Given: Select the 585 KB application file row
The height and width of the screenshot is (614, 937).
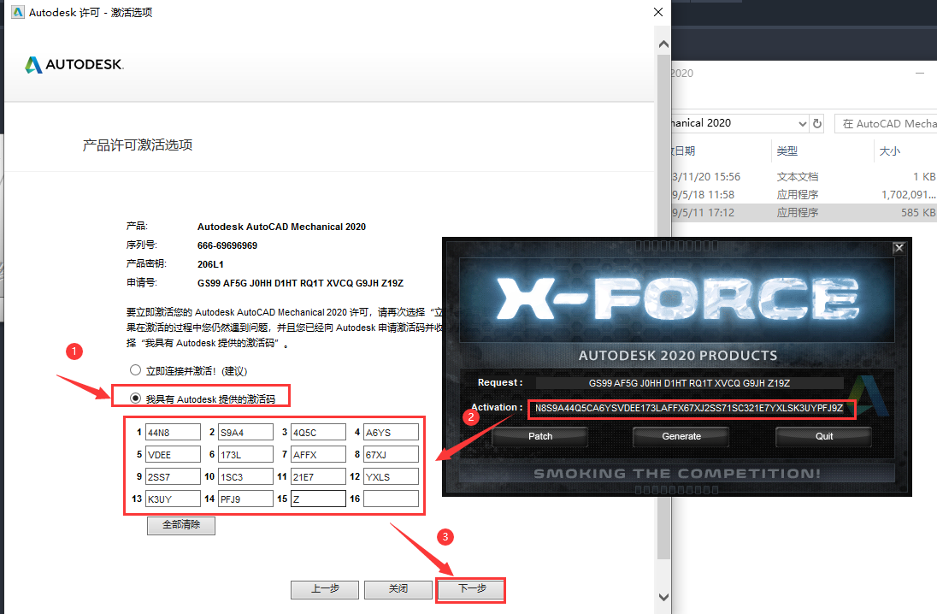Looking at the screenshot, I should point(804,213).
